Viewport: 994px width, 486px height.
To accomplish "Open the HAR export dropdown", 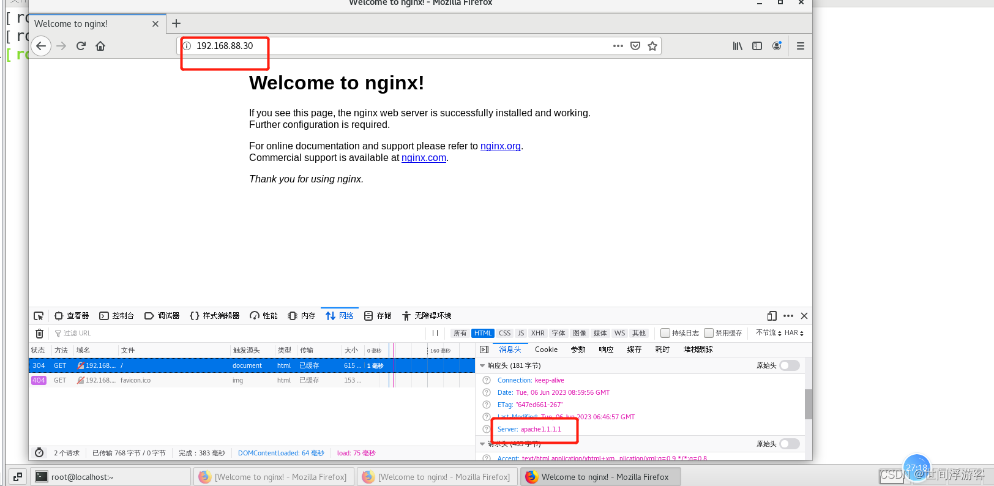I will [794, 333].
